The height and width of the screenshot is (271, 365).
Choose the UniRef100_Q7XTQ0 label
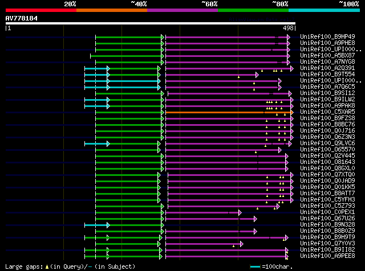click(x=327, y=175)
